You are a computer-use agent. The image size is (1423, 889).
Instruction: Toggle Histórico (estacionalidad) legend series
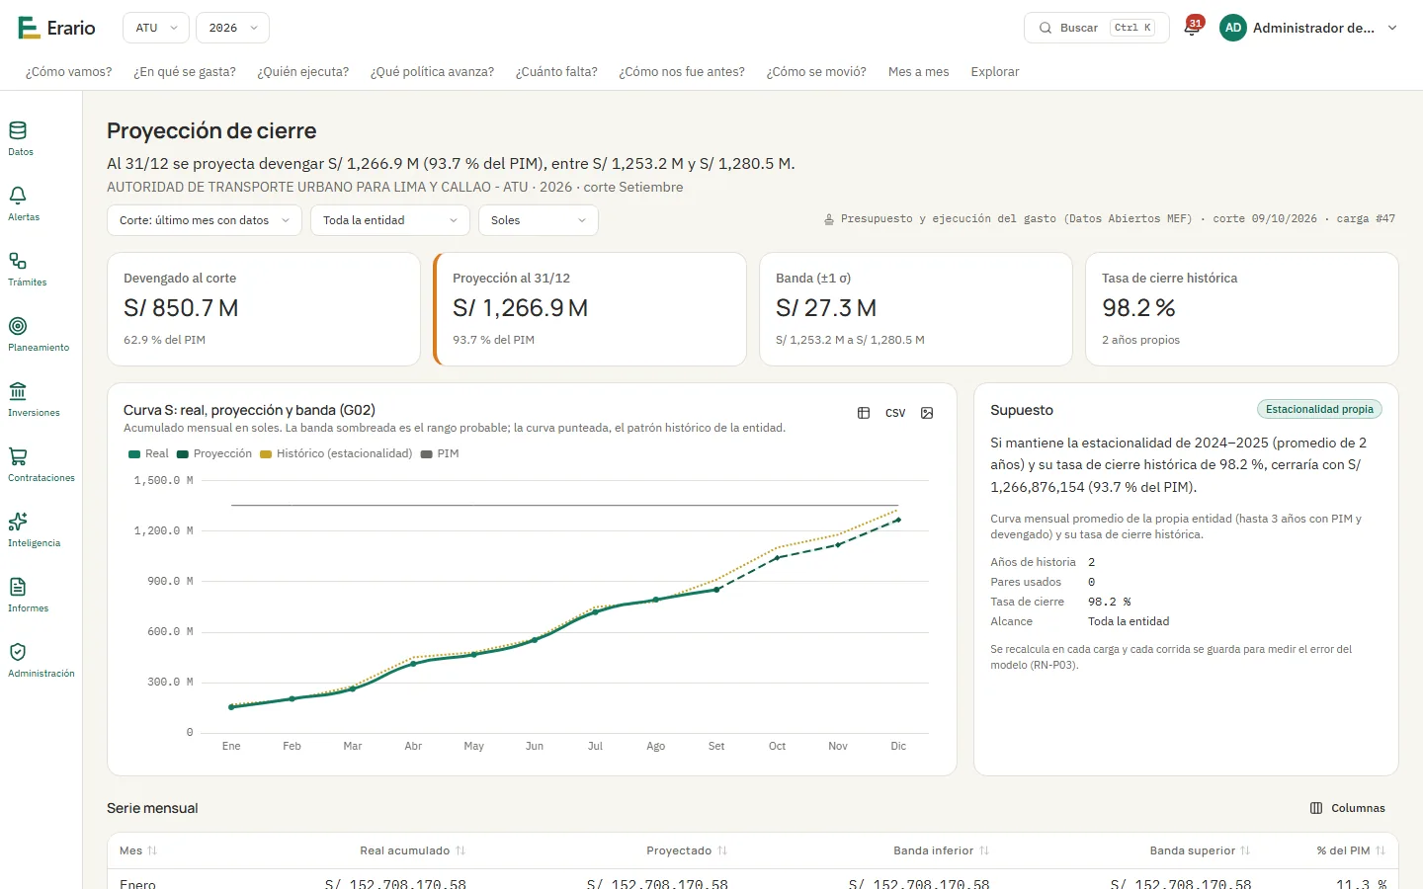336,453
